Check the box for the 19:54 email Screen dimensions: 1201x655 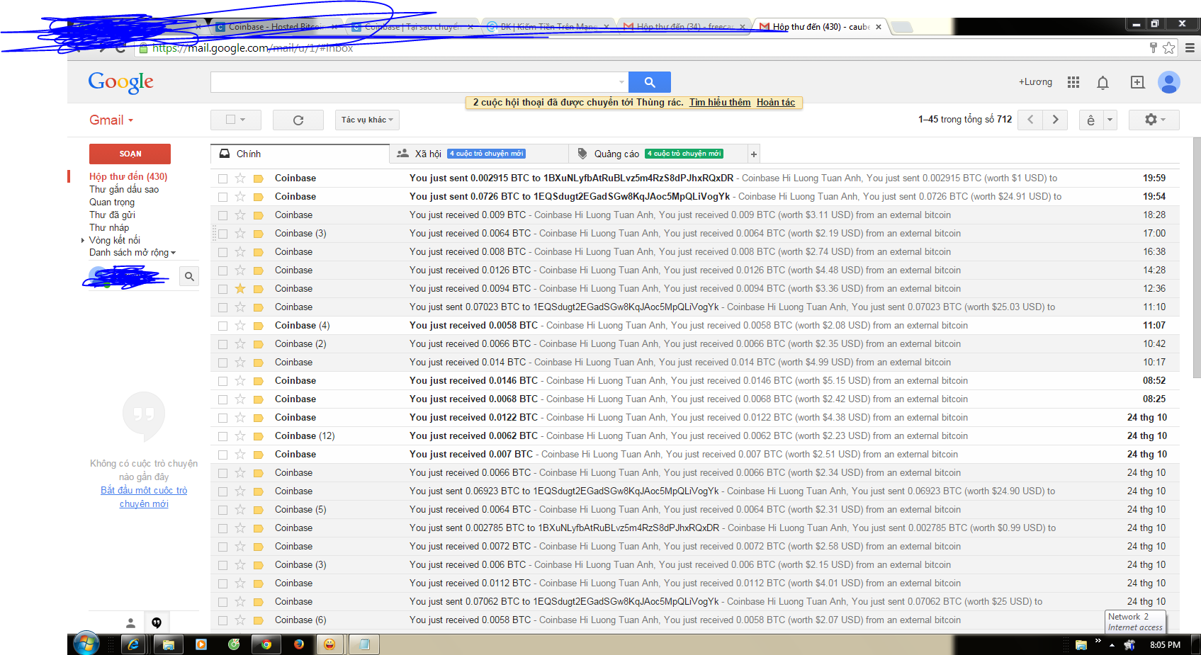pyautogui.click(x=223, y=197)
